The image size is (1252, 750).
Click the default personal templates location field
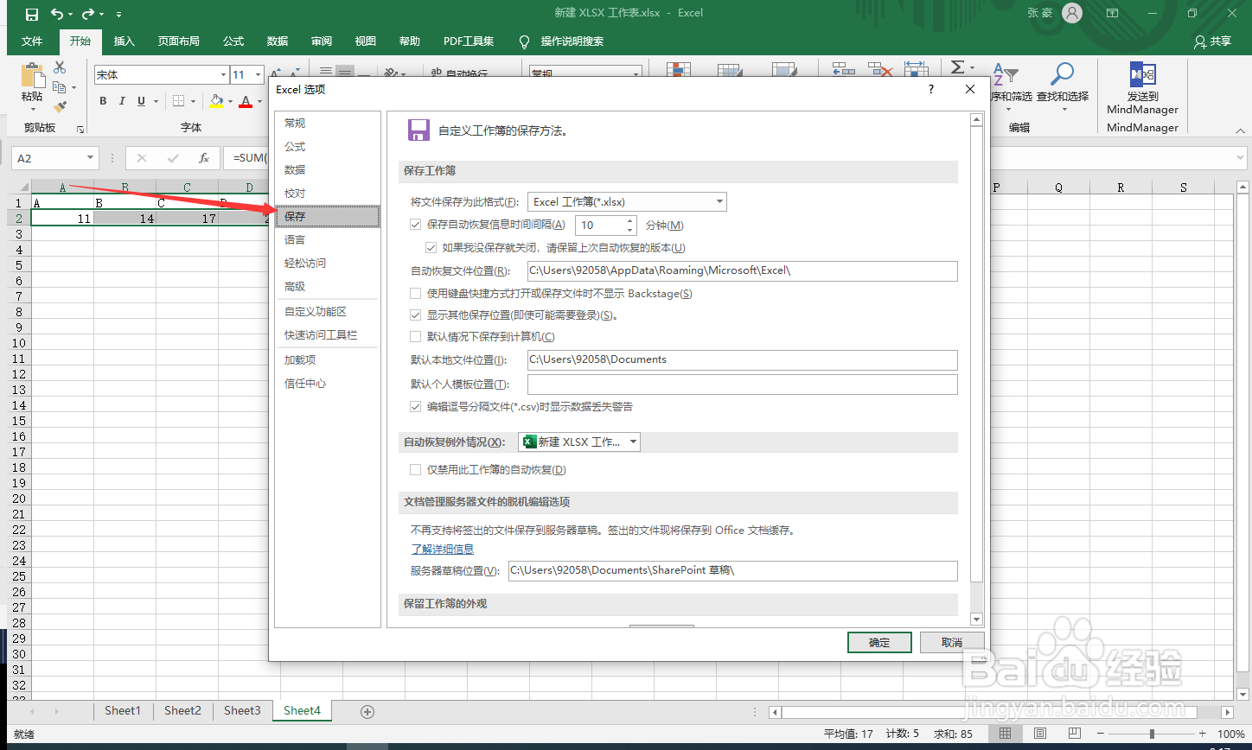click(743, 385)
